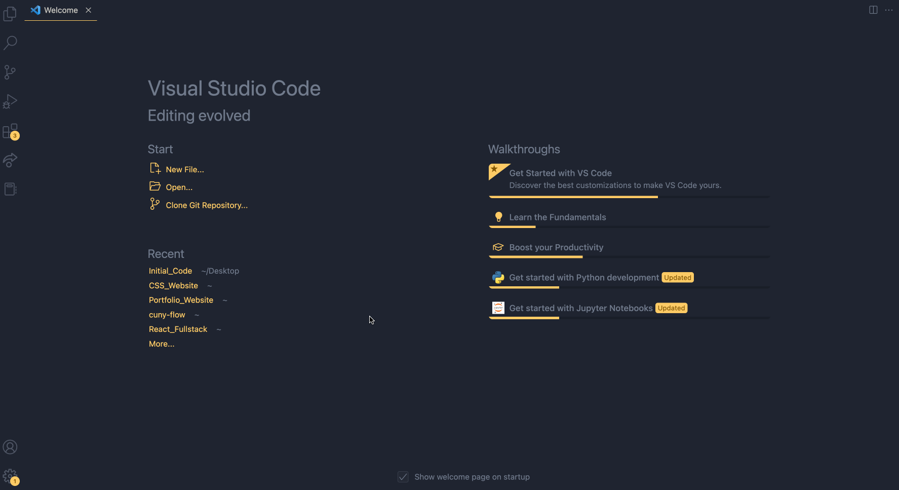Open Learn the Fundamentals walkthrough
The image size is (899, 490).
point(629,218)
